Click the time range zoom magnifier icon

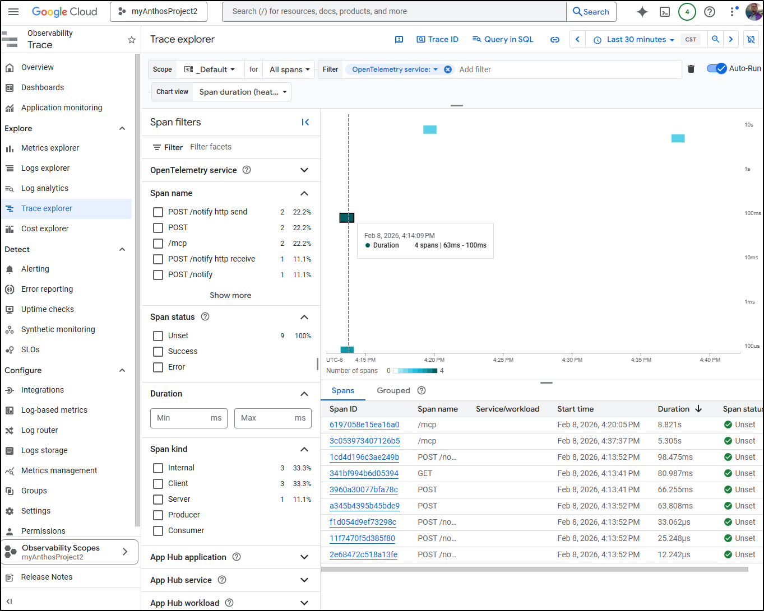715,39
